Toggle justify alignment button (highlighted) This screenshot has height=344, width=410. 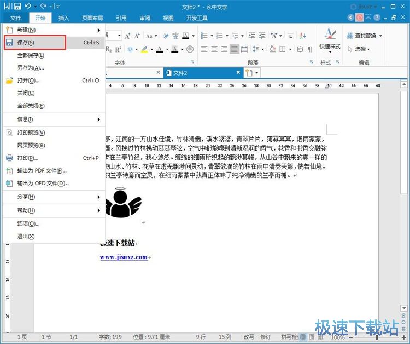pyautogui.click(x=235, y=49)
